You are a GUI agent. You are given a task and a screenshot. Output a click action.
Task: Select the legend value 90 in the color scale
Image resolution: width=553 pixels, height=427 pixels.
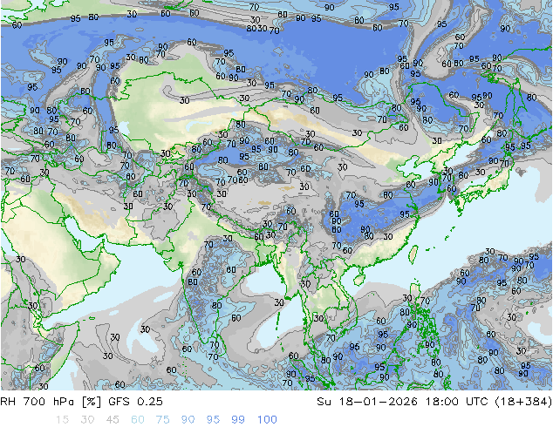click(x=188, y=419)
